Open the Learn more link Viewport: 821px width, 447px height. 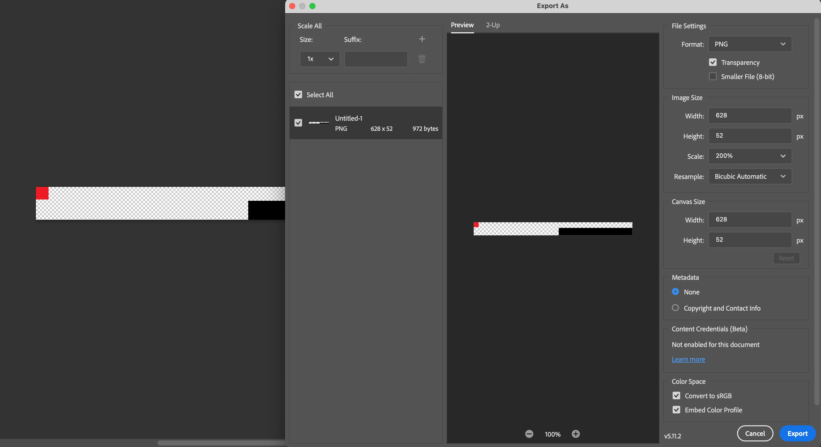tap(688, 359)
